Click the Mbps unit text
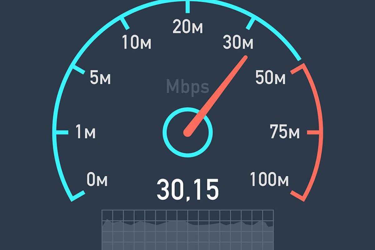 click(187, 87)
